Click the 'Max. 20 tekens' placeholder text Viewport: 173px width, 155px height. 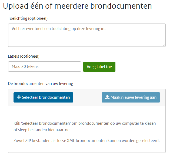pos(25,67)
